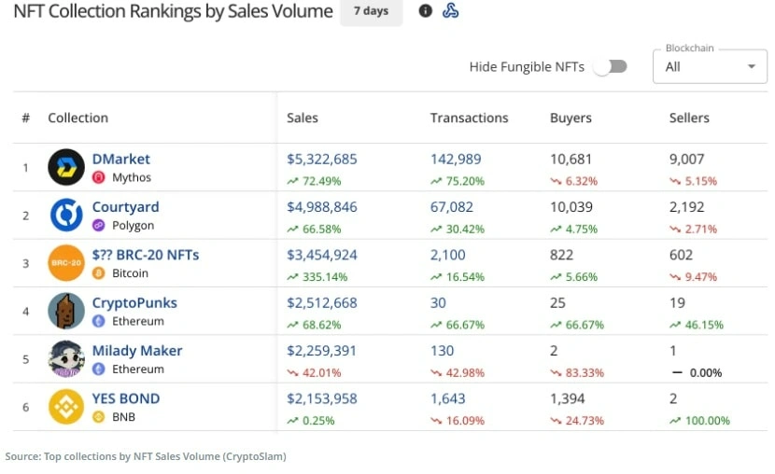
Task: Sort by the Sales column header
Action: pos(303,118)
